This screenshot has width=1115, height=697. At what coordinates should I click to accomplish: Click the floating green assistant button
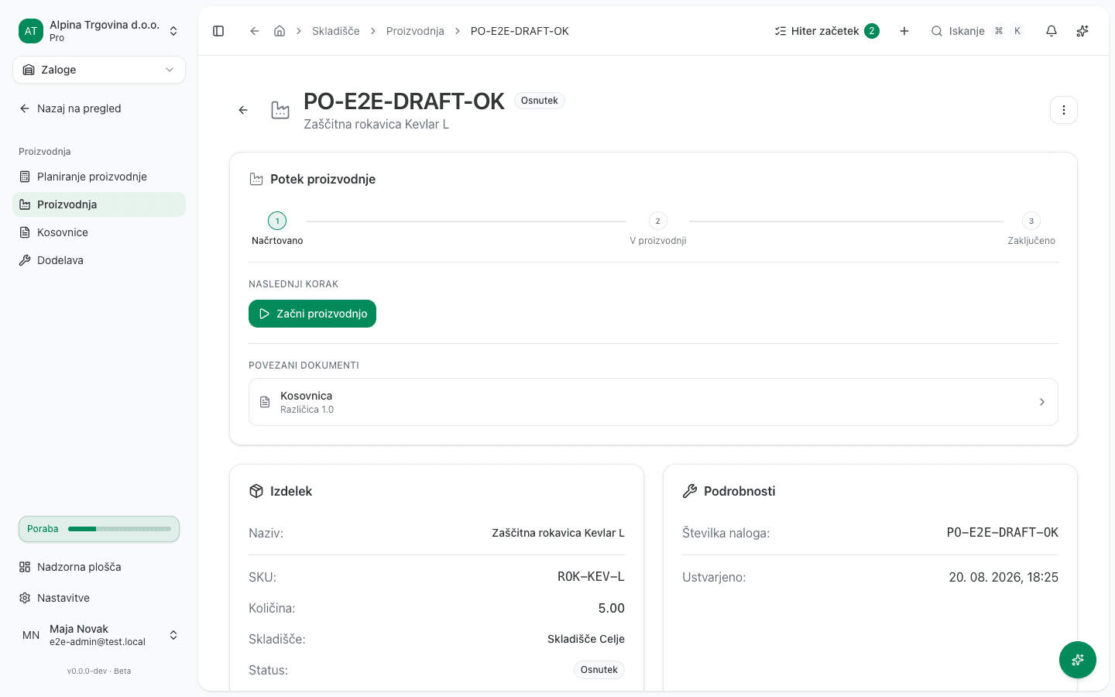pyautogui.click(x=1078, y=660)
